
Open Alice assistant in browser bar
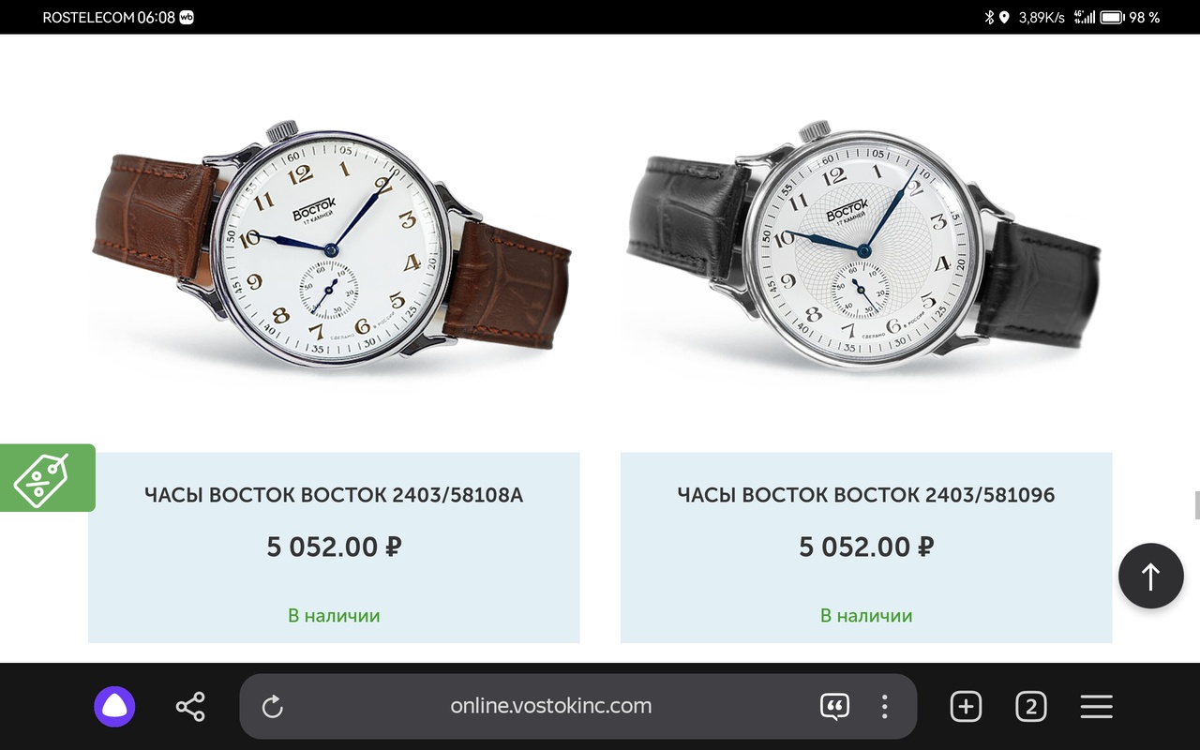(114, 707)
